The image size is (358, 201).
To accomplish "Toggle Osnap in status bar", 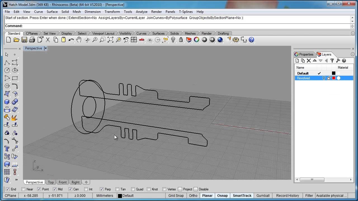I will pos(222,196).
